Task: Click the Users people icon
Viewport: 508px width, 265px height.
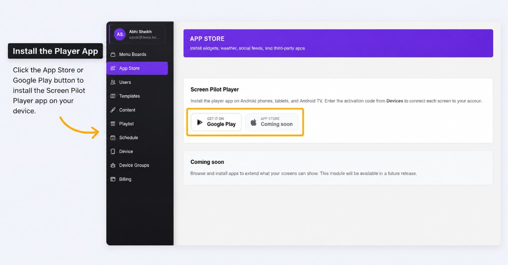Action: (113, 82)
